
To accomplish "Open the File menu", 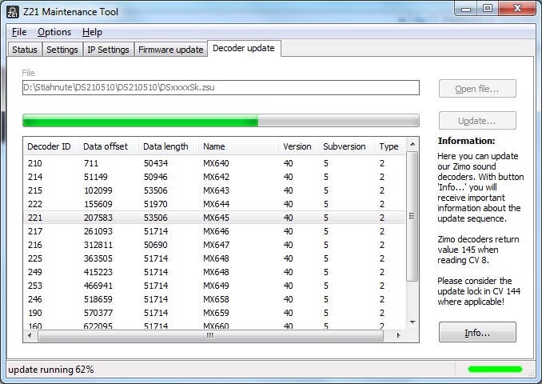I will pos(19,32).
